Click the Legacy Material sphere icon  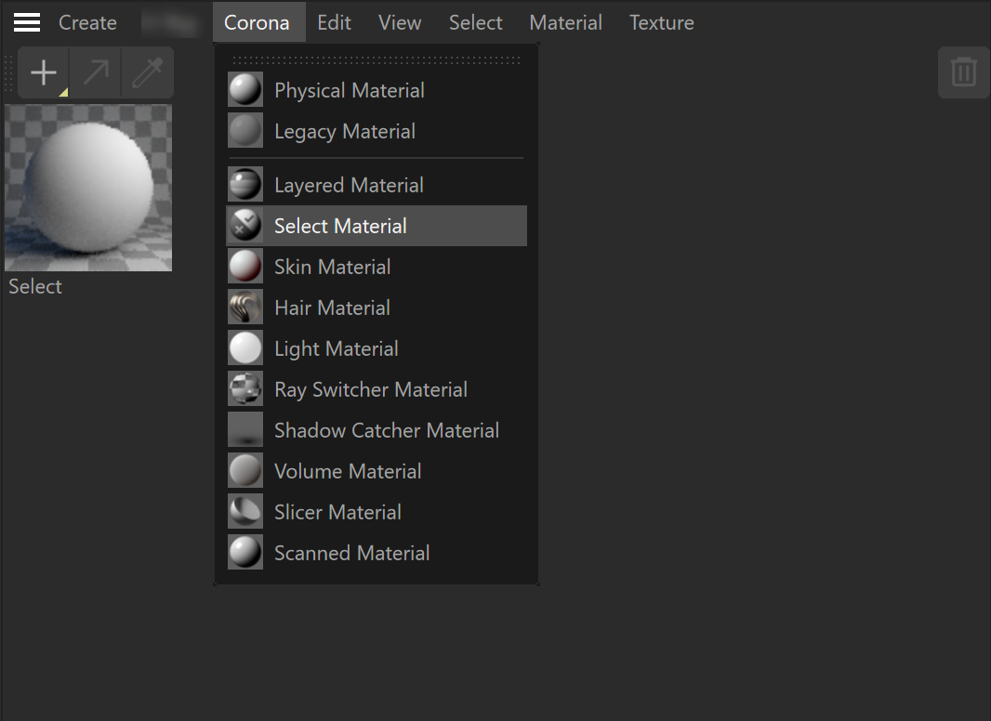coord(245,130)
